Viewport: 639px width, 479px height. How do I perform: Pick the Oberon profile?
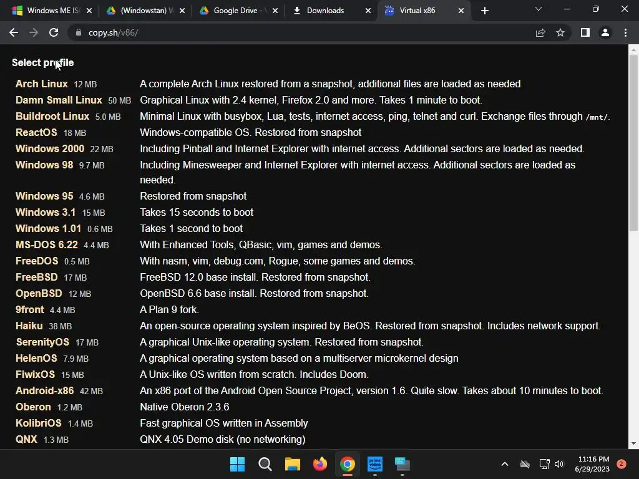coord(33,407)
